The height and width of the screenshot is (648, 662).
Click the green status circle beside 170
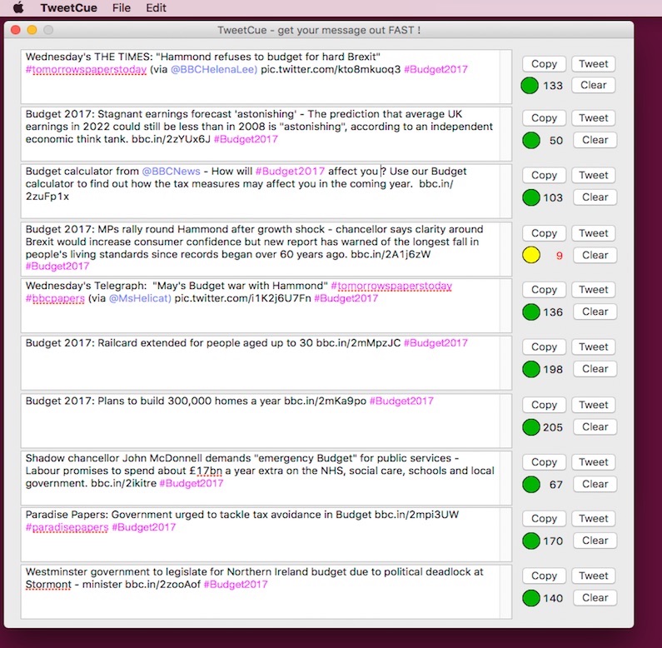pos(531,541)
